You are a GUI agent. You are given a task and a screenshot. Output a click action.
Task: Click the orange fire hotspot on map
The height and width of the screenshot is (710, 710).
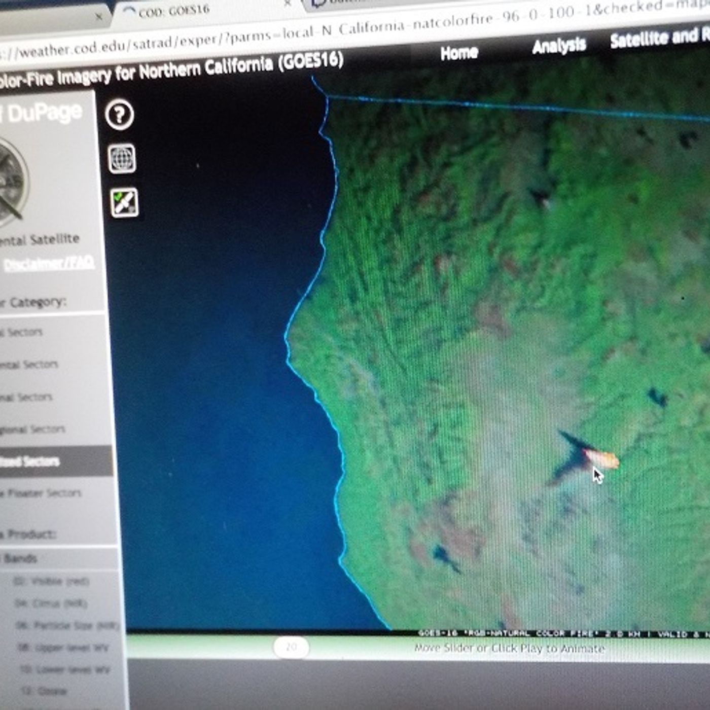(x=601, y=458)
